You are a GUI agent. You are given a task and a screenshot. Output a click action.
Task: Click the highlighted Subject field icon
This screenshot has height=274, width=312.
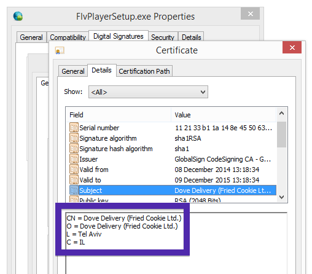point(74,190)
